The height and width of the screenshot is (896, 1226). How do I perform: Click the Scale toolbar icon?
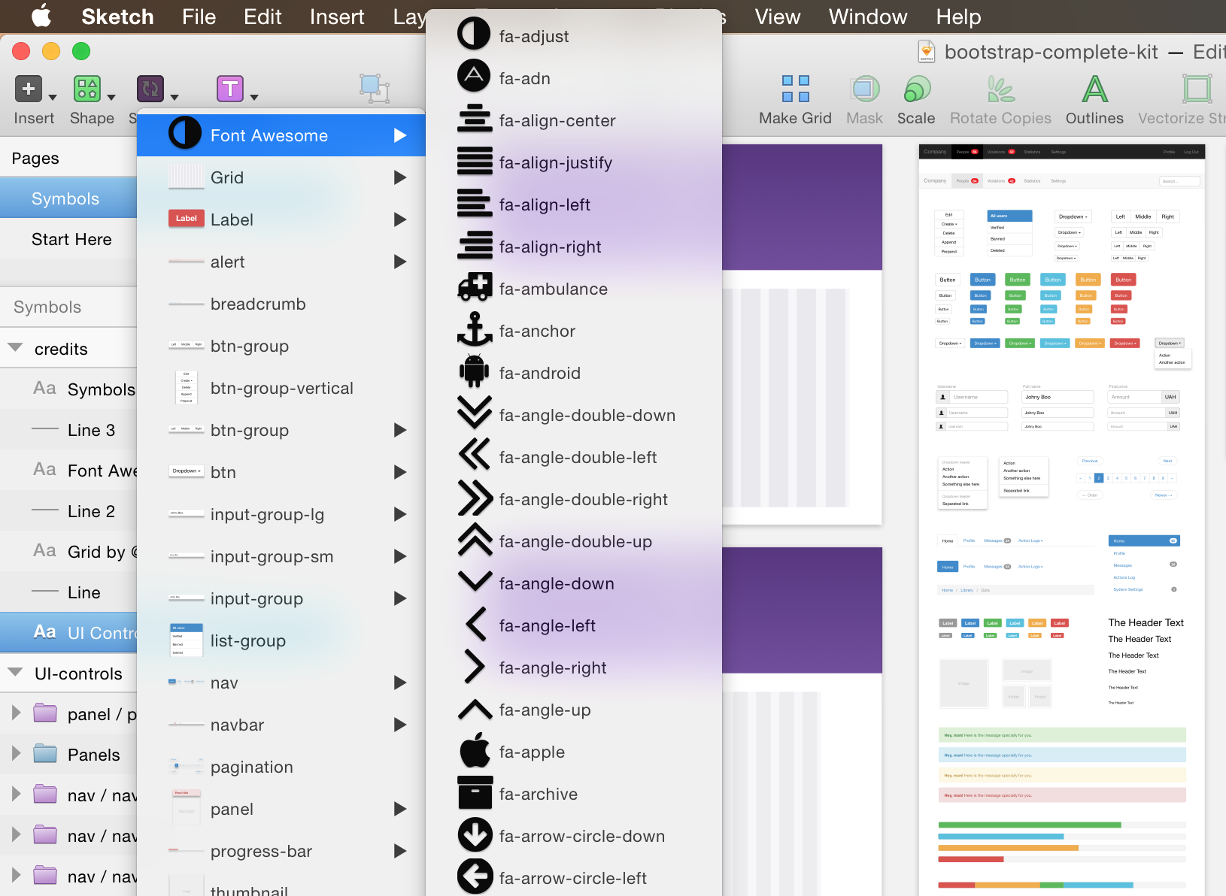click(917, 89)
